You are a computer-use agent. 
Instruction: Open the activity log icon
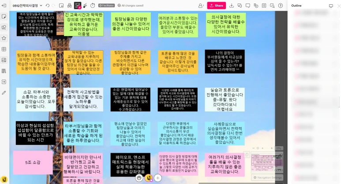coord(256,6)
